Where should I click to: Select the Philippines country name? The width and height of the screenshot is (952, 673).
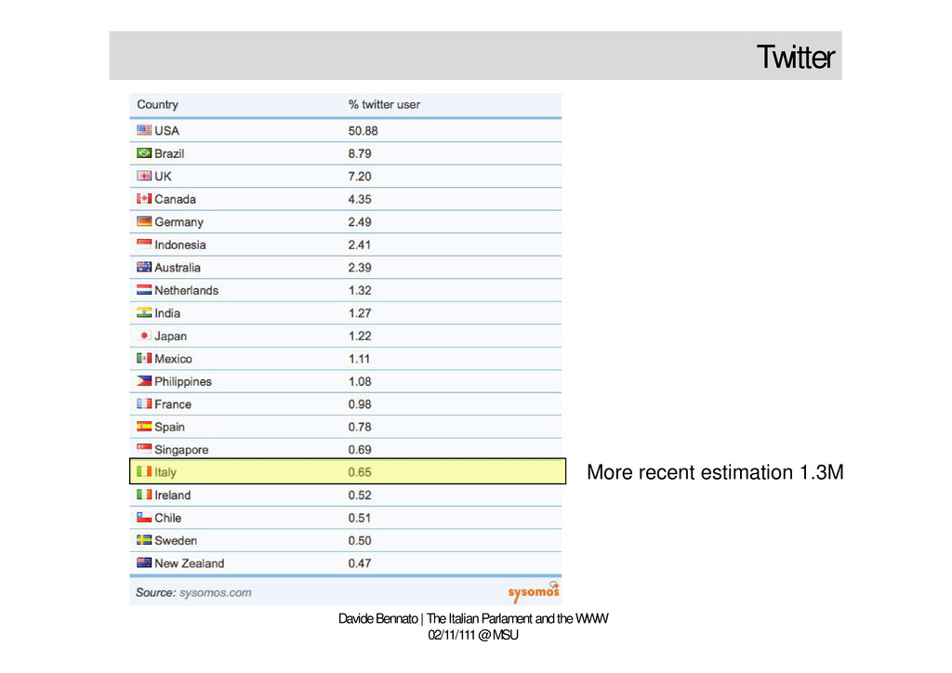click(183, 382)
